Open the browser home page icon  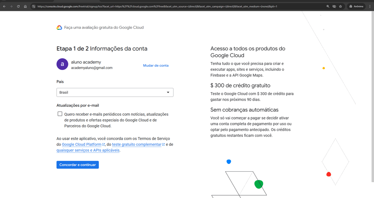(25, 7)
